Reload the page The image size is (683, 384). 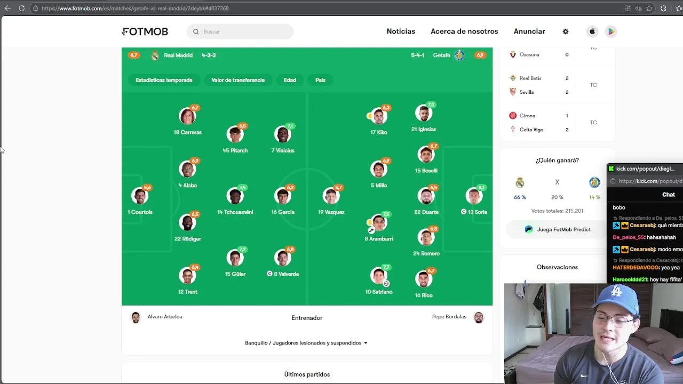[21, 8]
